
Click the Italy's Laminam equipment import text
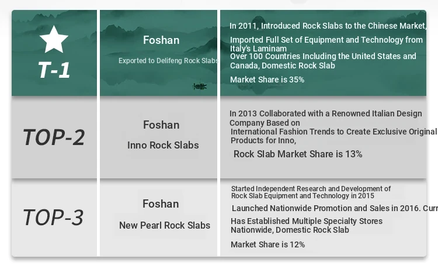[326, 44]
